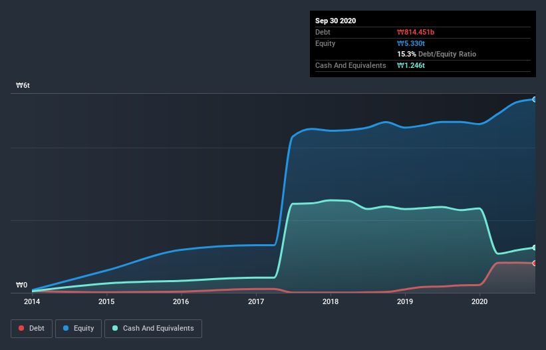The width and height of the screenshot is (546, 350).
Task: Click the ₩0 y-axis label
Action: [21, 285]
